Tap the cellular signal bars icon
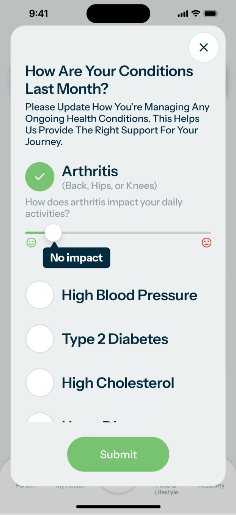 pyautogui.click(x=183, y=14)
